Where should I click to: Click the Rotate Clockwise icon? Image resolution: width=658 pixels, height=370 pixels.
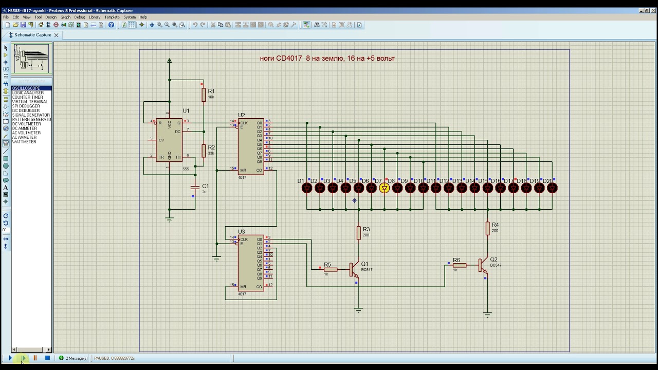pos(6,215)
